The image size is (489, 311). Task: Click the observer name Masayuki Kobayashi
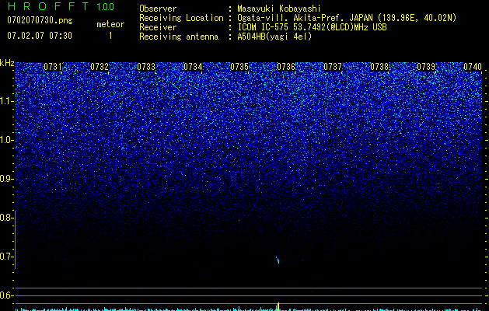[x=279, y=9]
